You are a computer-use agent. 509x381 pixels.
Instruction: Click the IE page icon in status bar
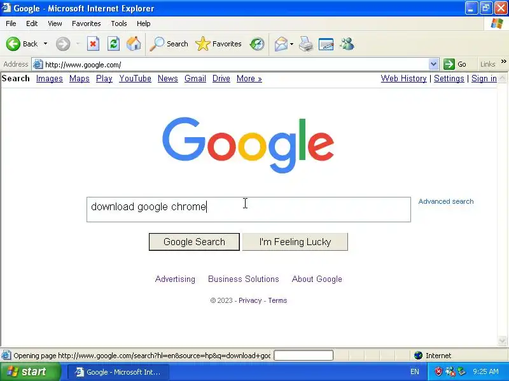6,356
